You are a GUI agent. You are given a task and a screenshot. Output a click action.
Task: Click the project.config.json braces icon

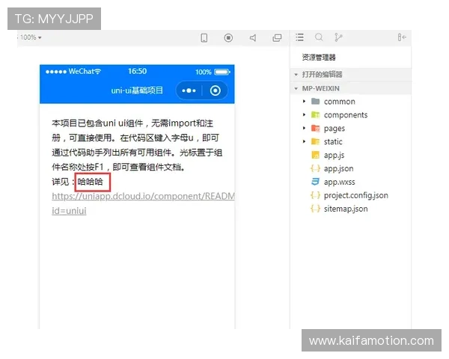click(x=315, y=195)
